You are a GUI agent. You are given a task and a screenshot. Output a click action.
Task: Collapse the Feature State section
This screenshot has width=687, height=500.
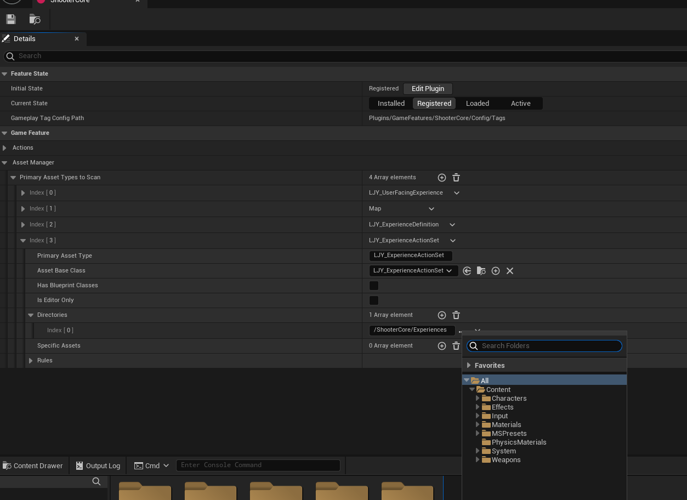point(4,74)
